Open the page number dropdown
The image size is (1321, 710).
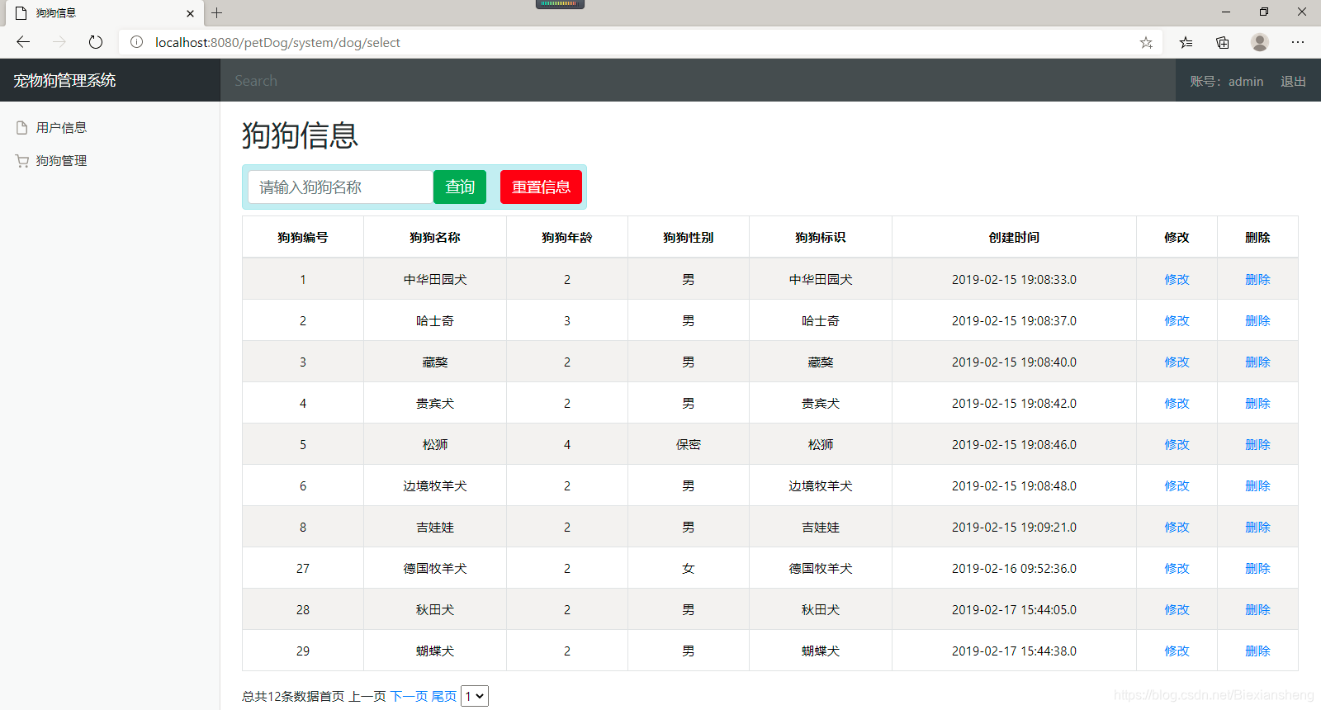pyautogui.click(x=475, y=696)
